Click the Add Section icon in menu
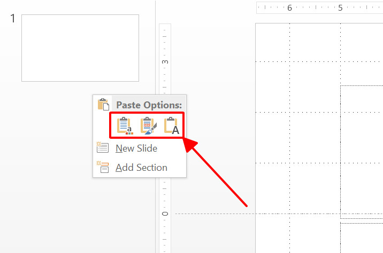This screenshot has height=253, width=383. click(102, 167)
